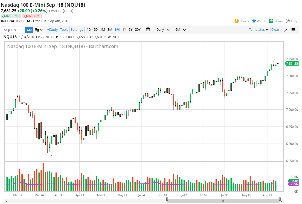This screenshot has width=302, height=204.
Task: Open the hamburger menu icon
Action: [x=293, y=30]
